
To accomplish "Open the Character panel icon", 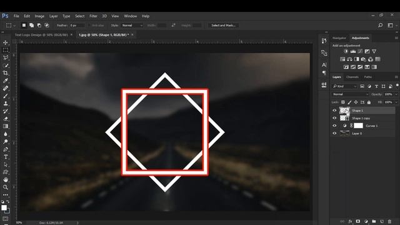I will [324, 65].
